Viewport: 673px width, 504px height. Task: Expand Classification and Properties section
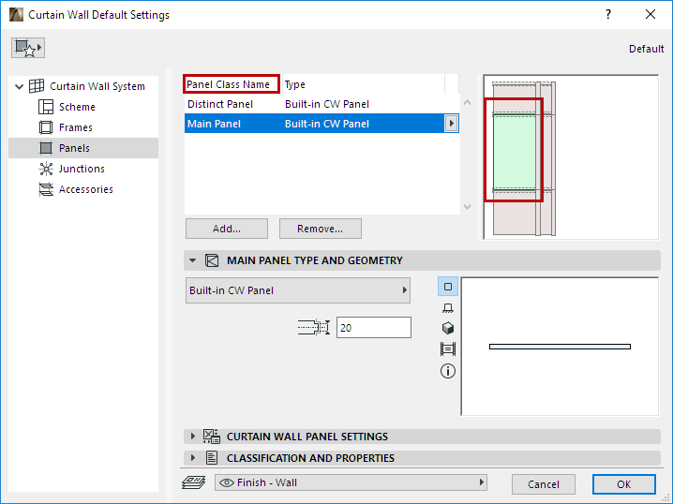tap(193, 458)
